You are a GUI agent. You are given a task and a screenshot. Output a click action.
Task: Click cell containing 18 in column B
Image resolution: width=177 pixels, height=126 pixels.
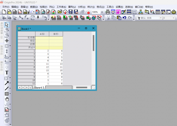point(56,70)
